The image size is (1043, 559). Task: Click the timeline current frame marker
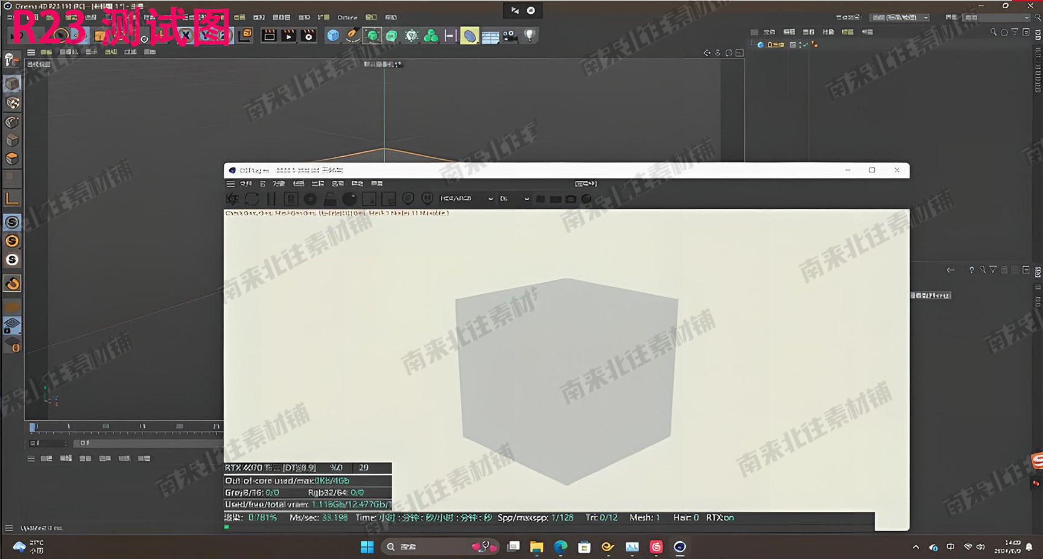pos(33,427)
